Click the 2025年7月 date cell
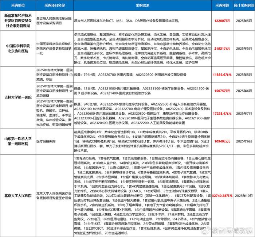255x237 pixels. [x=244, y=114]
